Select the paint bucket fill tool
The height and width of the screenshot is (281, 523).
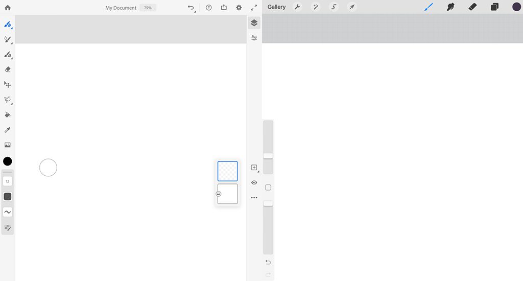point(8,115)
